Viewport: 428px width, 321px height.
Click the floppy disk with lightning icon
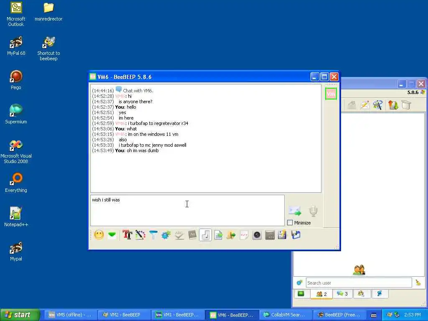[x=283, y=235]
